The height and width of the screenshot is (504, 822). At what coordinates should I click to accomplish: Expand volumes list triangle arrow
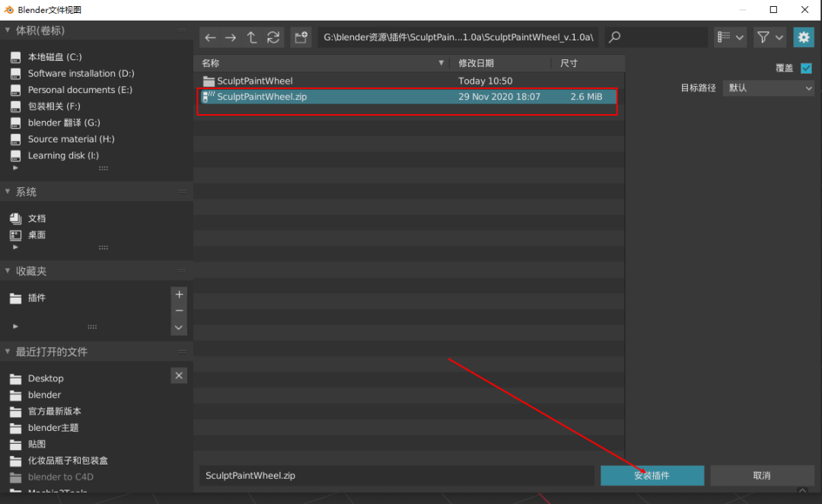(x=15, y=167)
